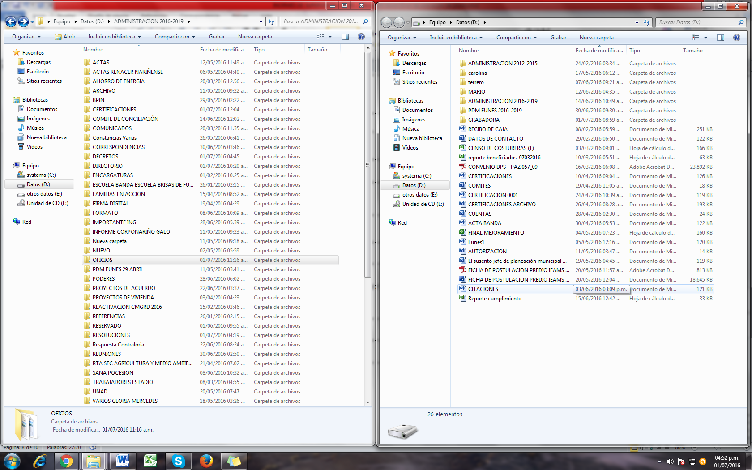Open Skype from the taskbar

[178, 461]
